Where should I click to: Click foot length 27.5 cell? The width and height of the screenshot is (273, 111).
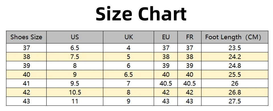click(x=235, y=101)
